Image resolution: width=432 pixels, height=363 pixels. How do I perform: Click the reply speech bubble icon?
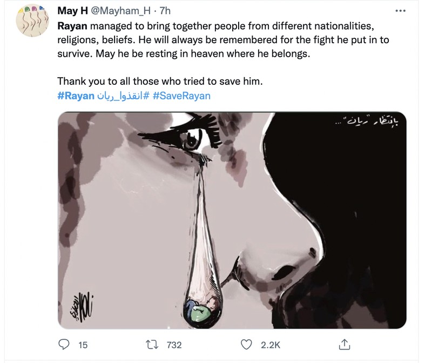(x=64, y=344)
